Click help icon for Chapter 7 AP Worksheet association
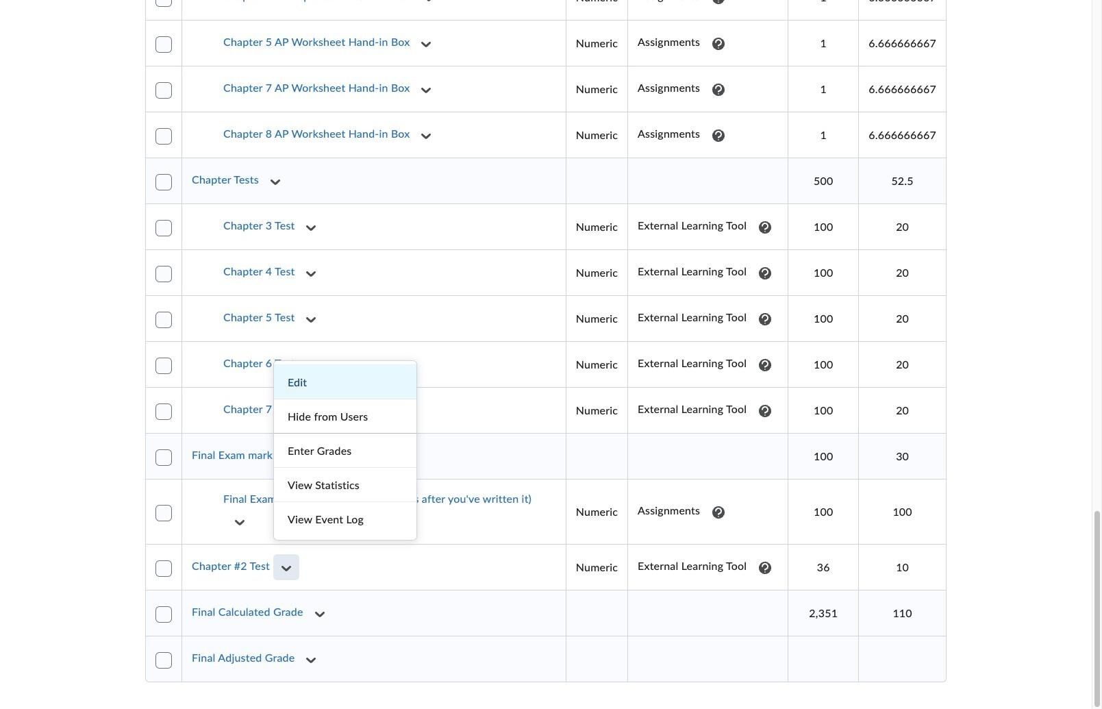 pos(718,90)
